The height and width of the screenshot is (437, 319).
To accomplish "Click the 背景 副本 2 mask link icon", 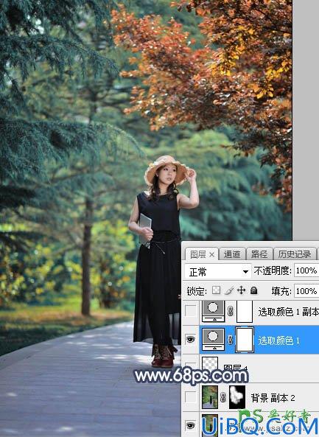I will (223, 397).
